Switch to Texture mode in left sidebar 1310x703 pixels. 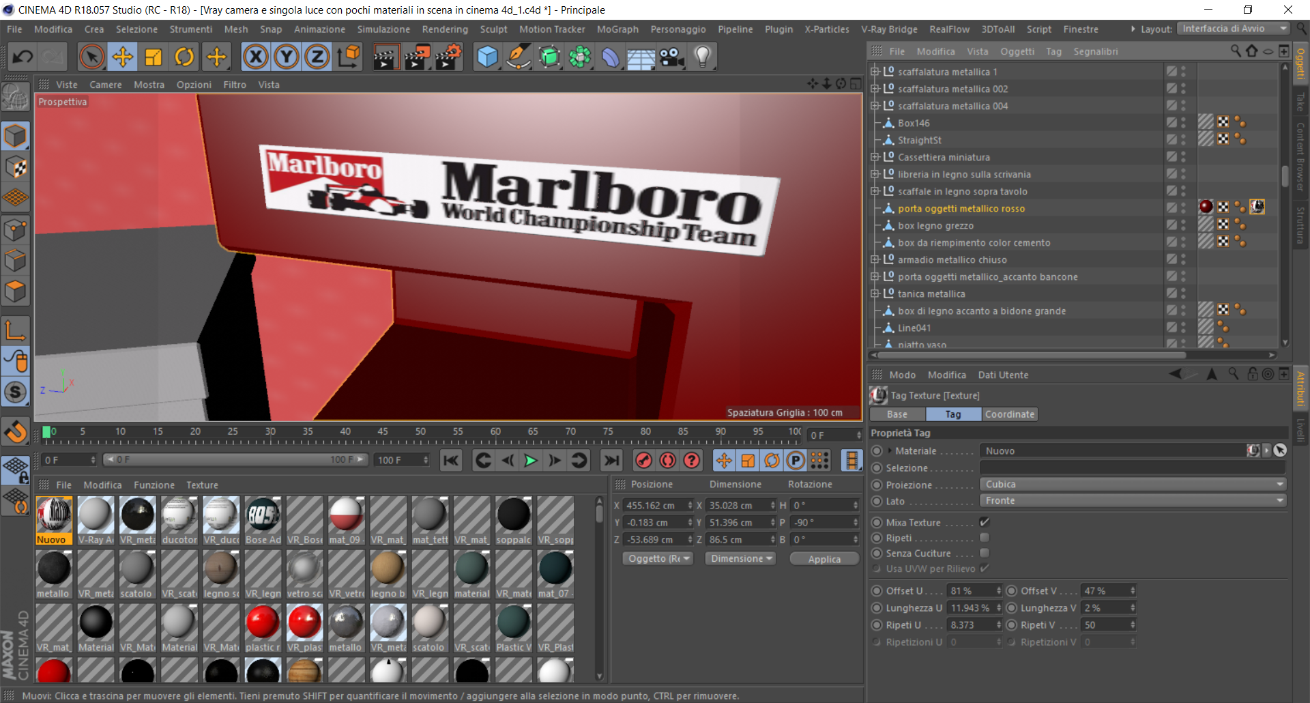pyautogui.click(x=15, y=167)
